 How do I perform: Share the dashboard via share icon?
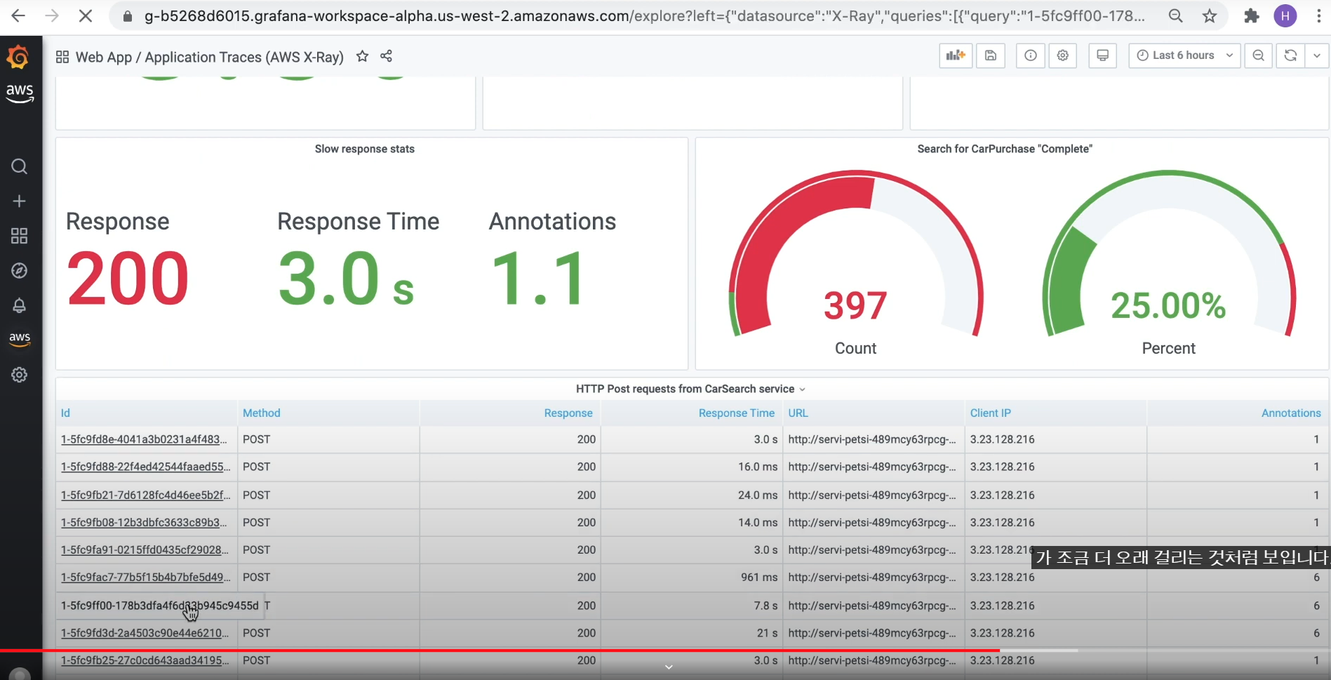[x=386, y=56]
